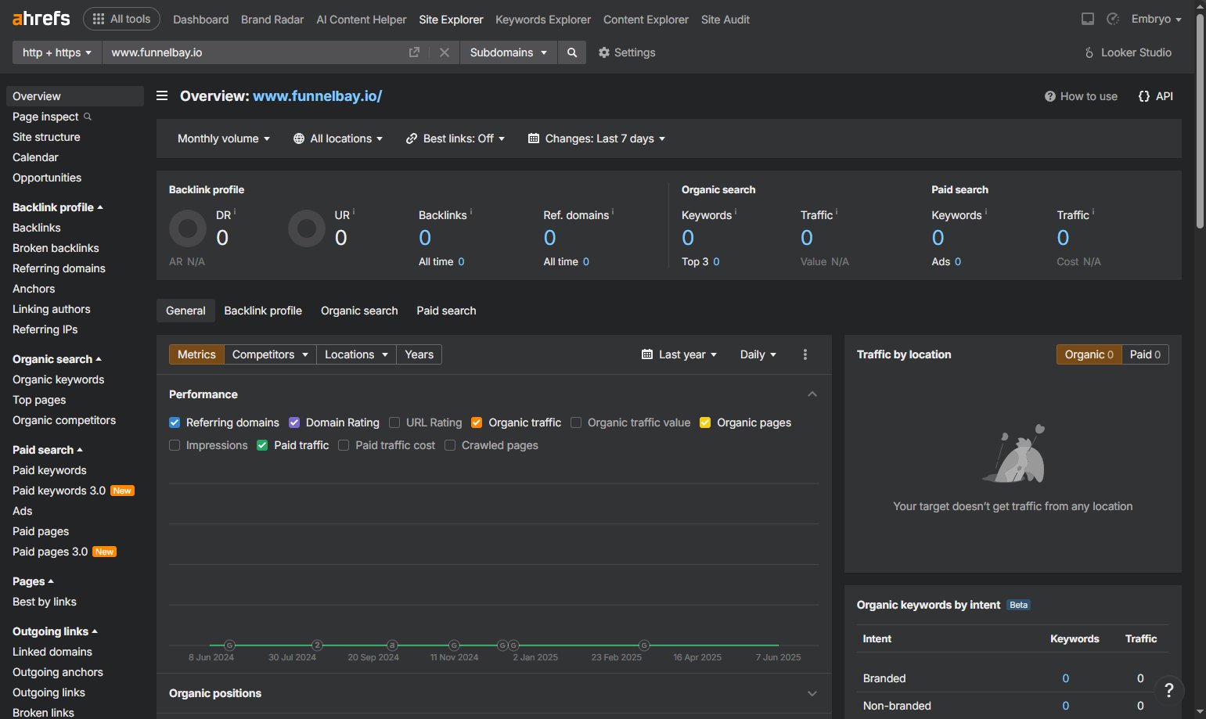The height and width of the screenshot is (719, 1206).
Task: Go to Dashboard in the top nav
Action: (x=201, y=20)
